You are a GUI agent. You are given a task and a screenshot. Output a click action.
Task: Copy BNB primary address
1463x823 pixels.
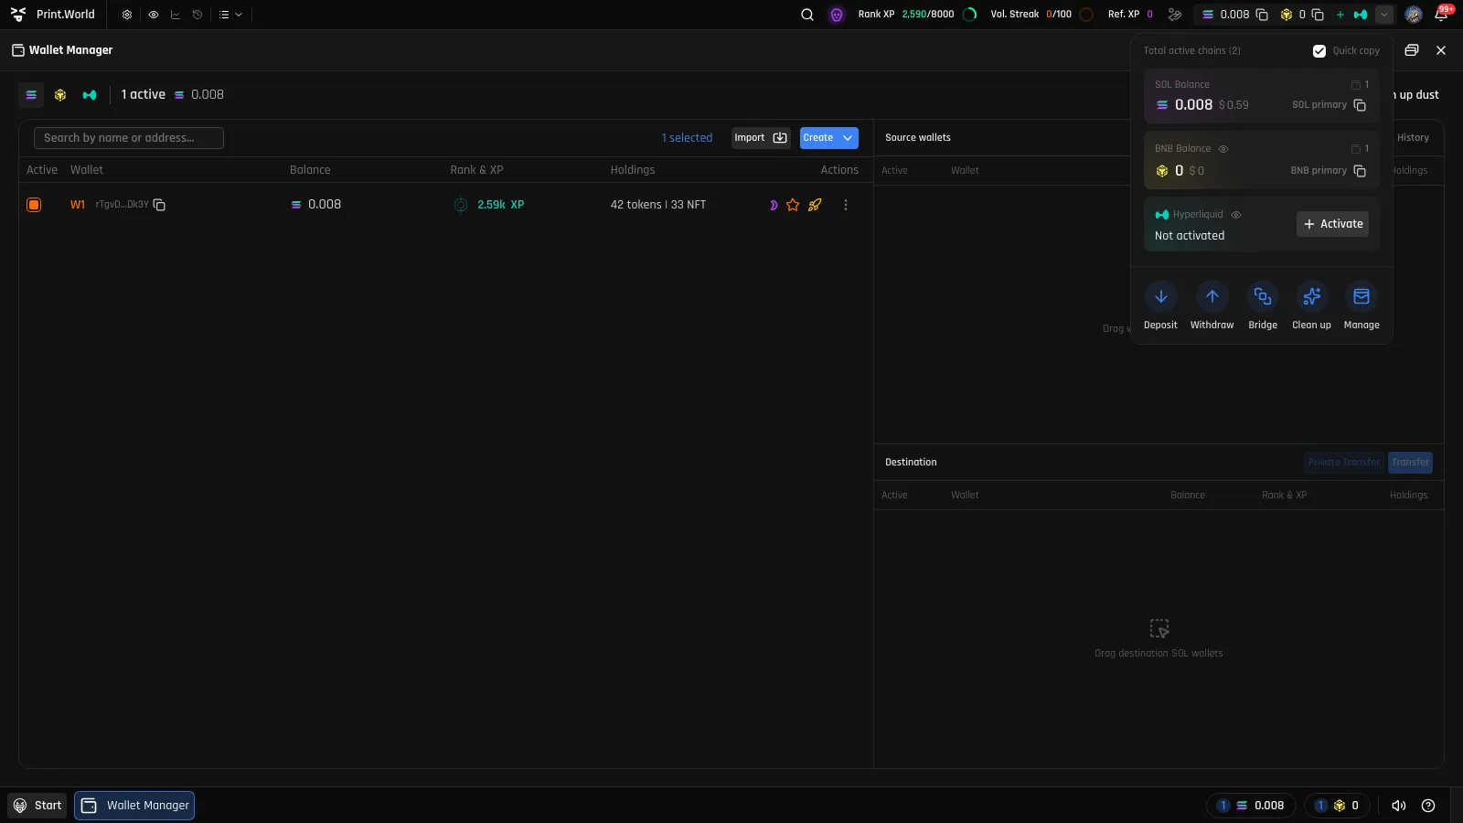[1360, 171]
